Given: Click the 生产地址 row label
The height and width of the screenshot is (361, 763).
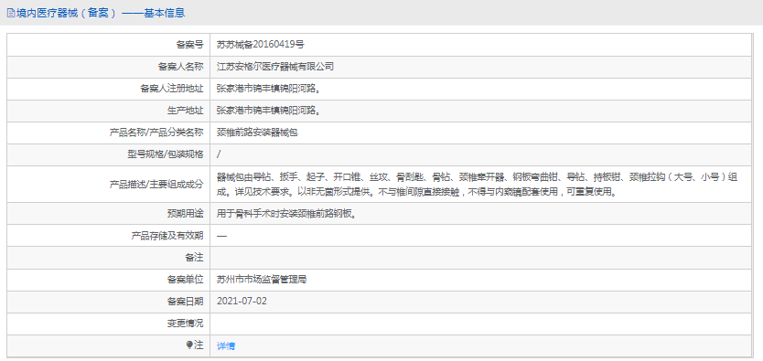Looking at the screenshot, I should click(x=186, y=111).
